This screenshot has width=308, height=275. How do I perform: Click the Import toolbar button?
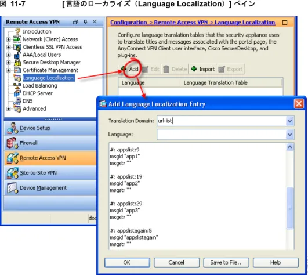[x=202, y=69]
